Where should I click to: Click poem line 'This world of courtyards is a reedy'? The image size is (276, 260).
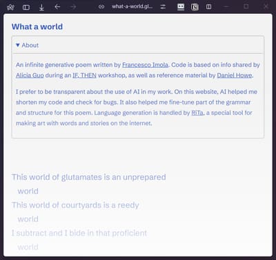75,205
